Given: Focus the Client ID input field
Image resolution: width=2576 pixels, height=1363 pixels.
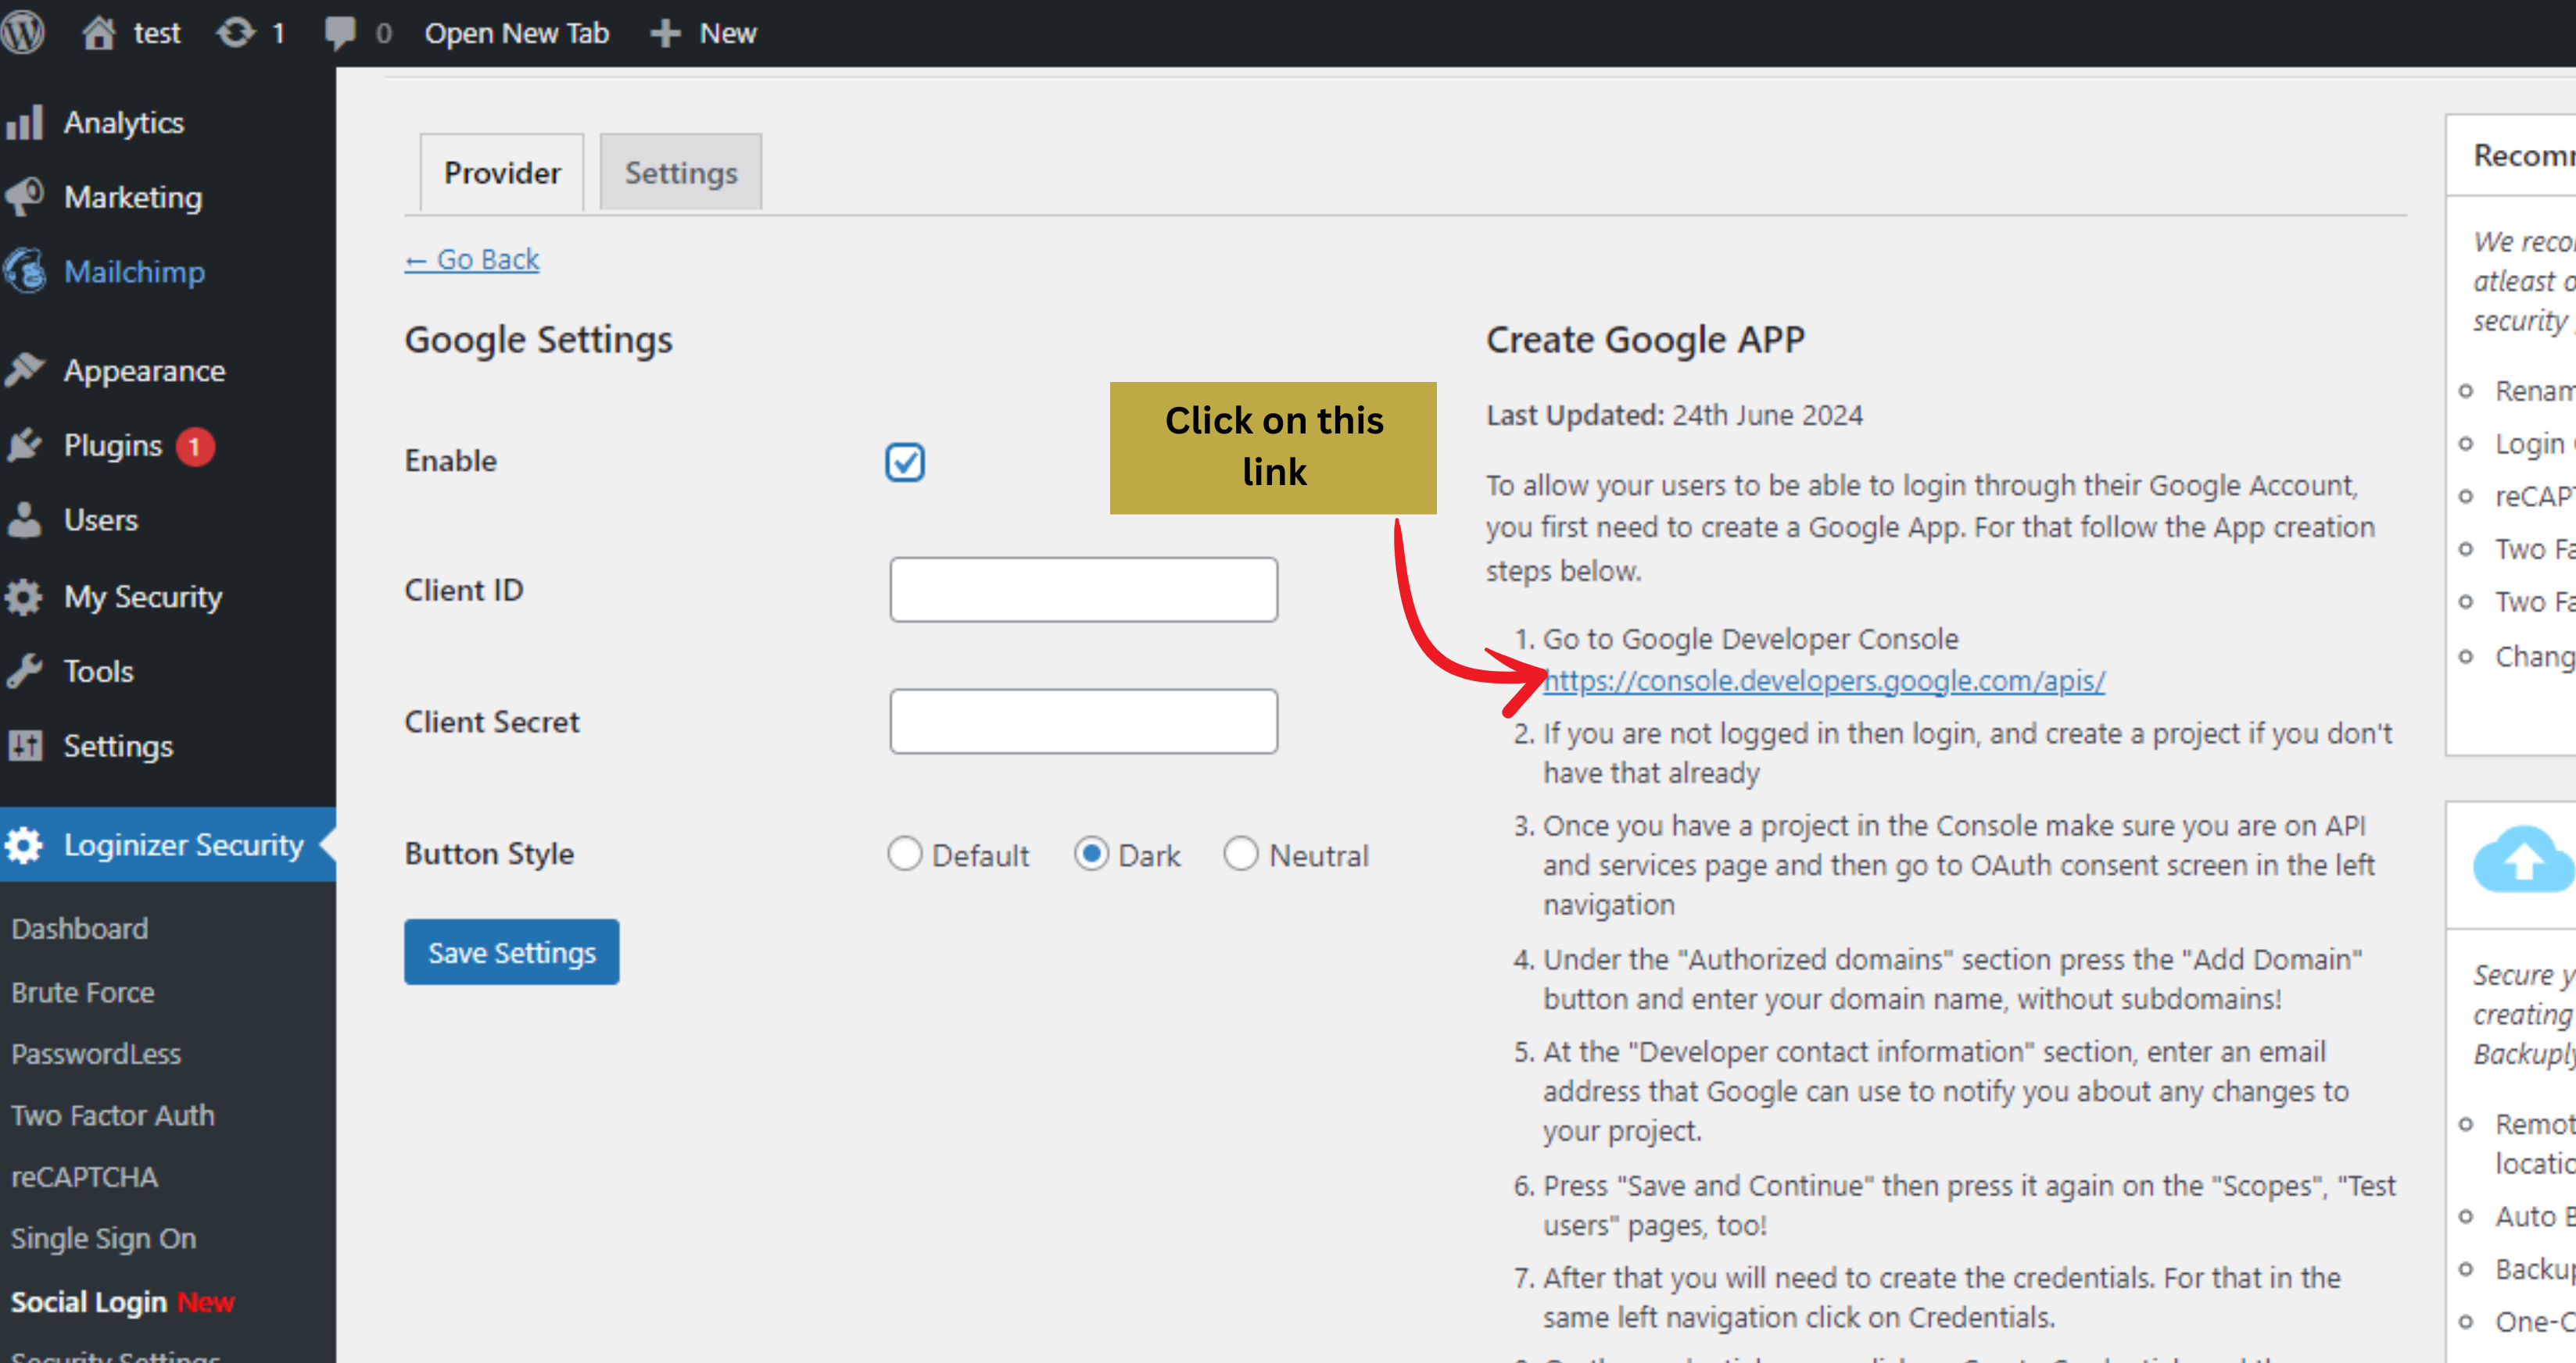Looking at the screenshot, I should pos(1083,590).
